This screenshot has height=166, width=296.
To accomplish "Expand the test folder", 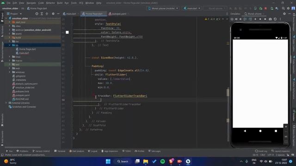I will tap(9, 65).
